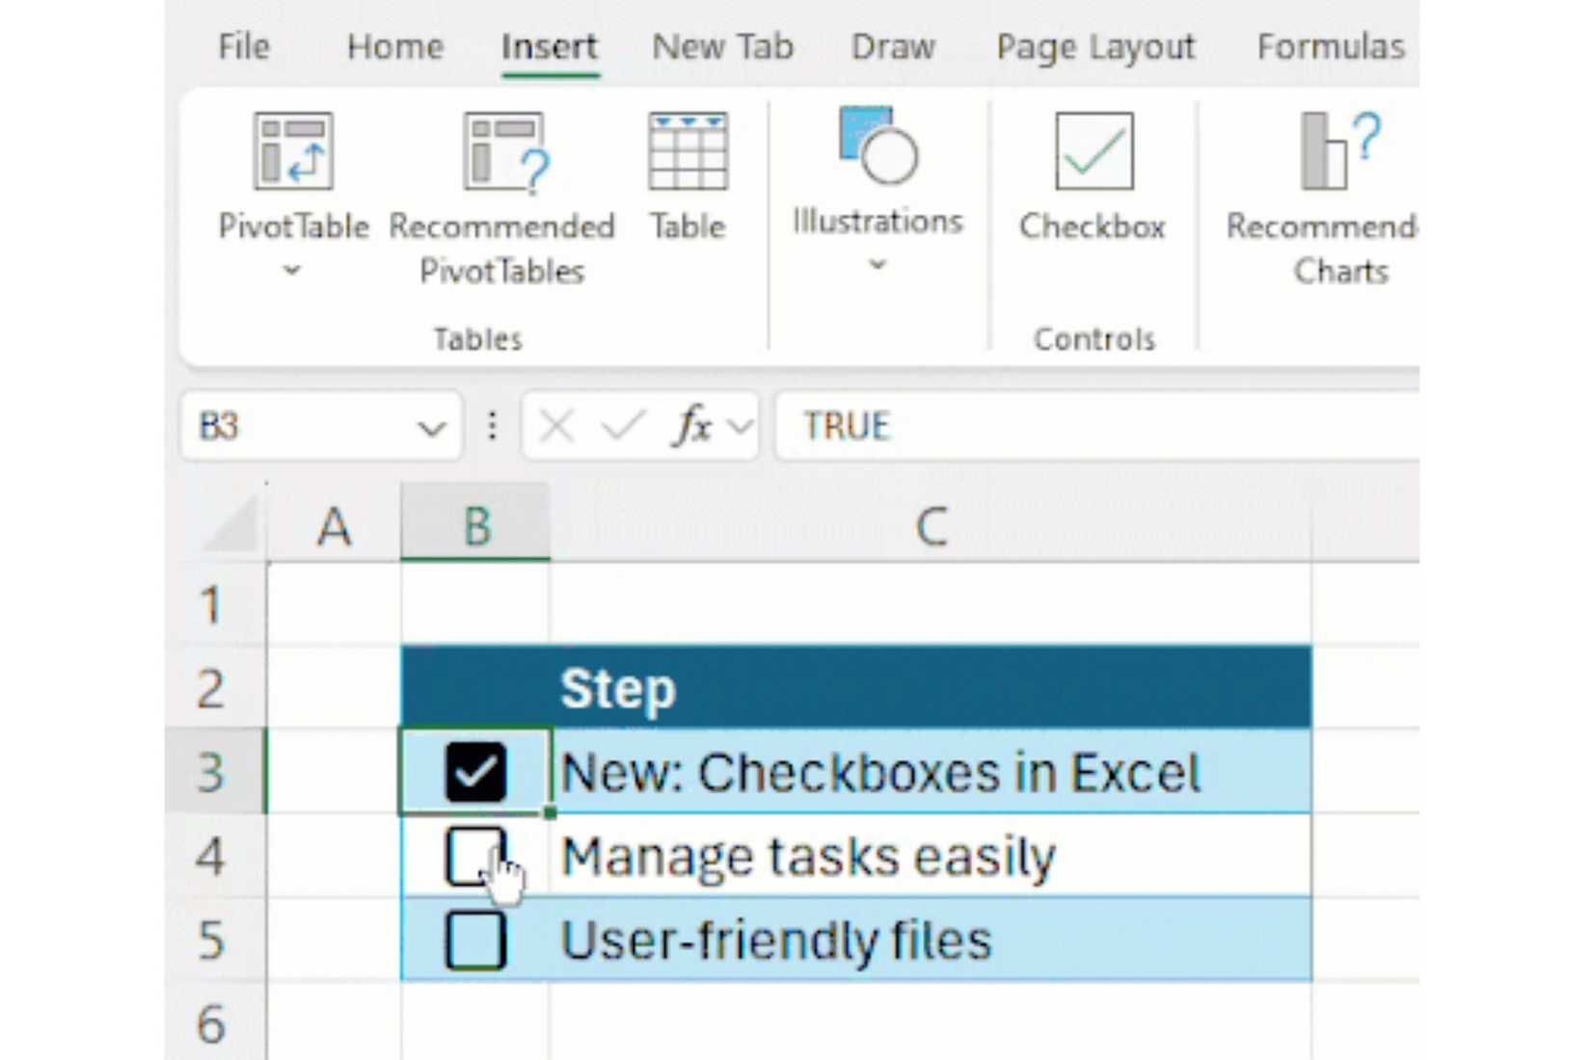Viewport: 1591px width, 1060px height.
Task: Select the Formulas ribbon tab
Action: 1331,46
